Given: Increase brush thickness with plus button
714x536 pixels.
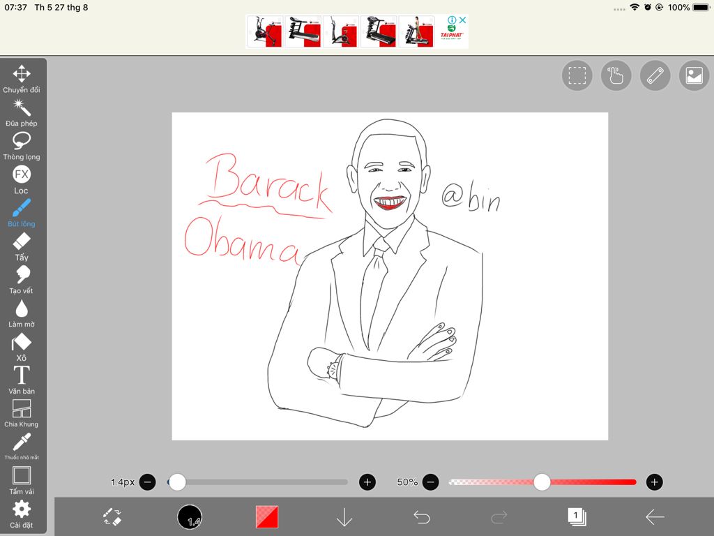Looking at the screenshot, I should [x=367, y=482].
